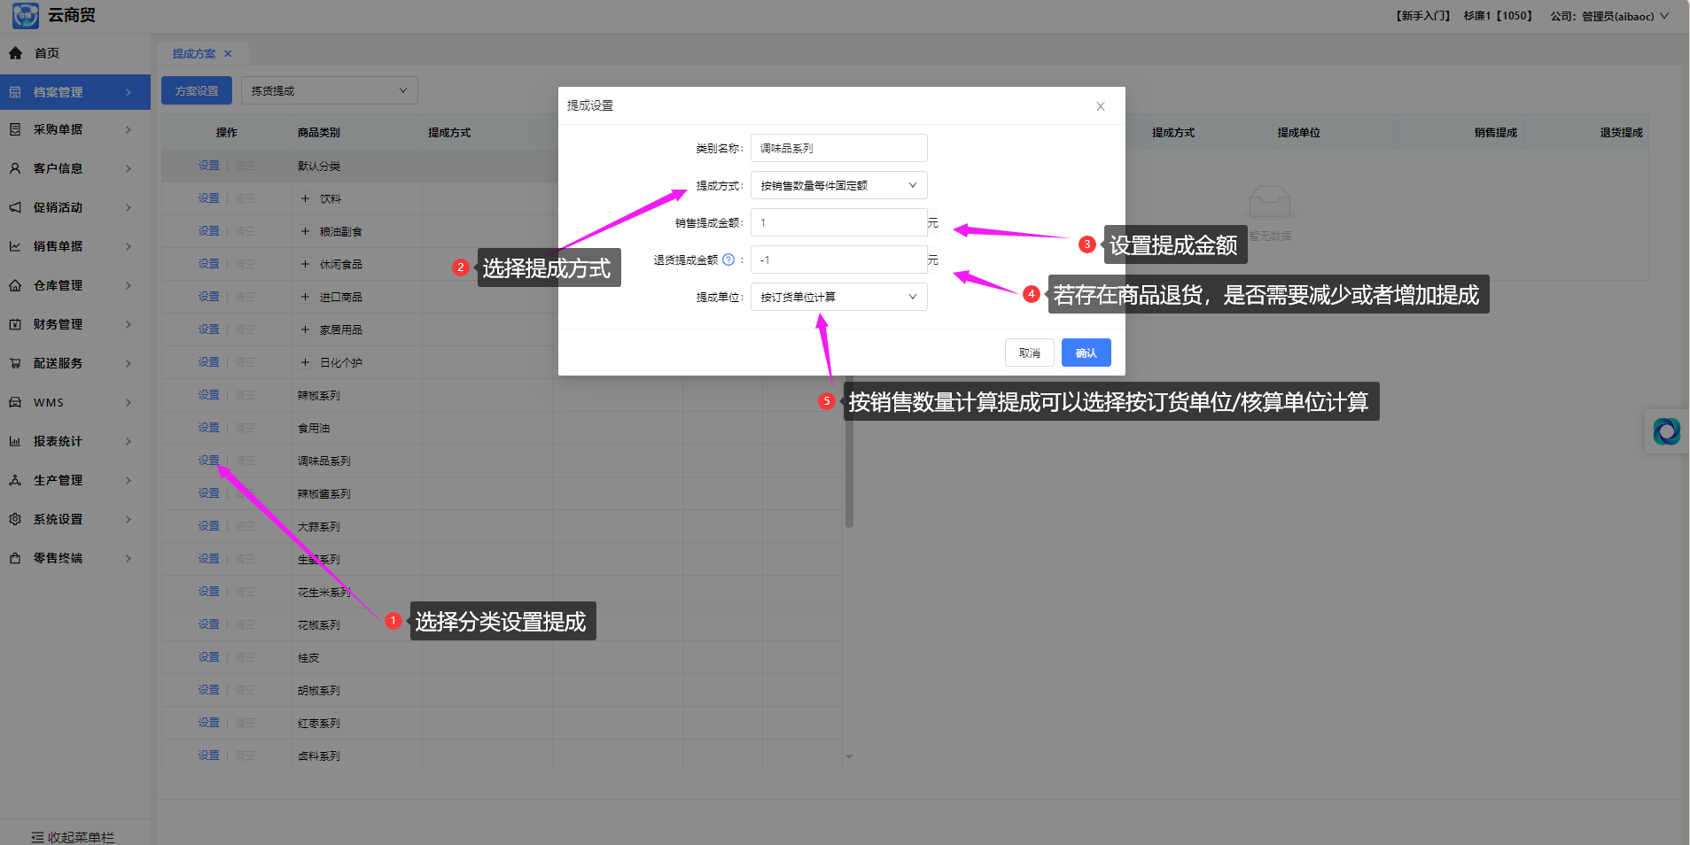Click the 【新手入门】 link

1422,16
